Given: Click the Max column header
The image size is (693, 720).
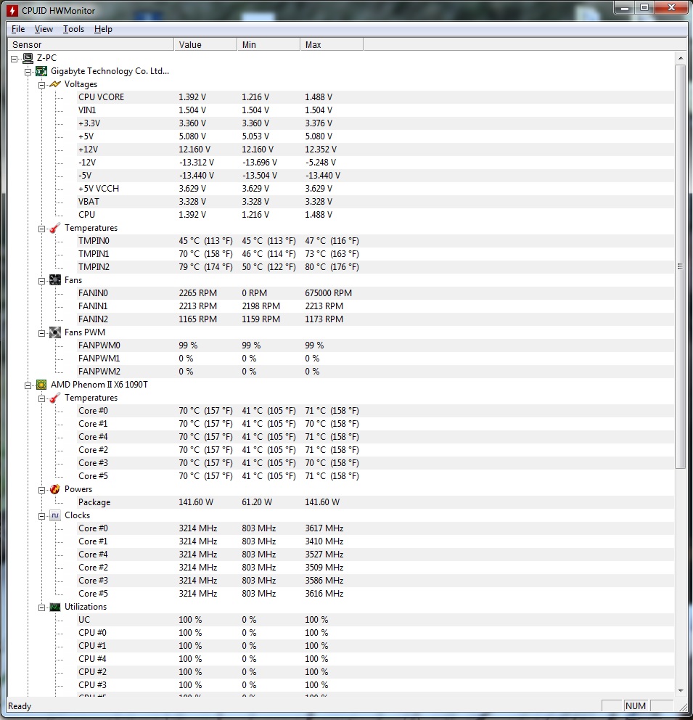Looking at the screenshot, I should pyautogui.click(x=331, y=45).
